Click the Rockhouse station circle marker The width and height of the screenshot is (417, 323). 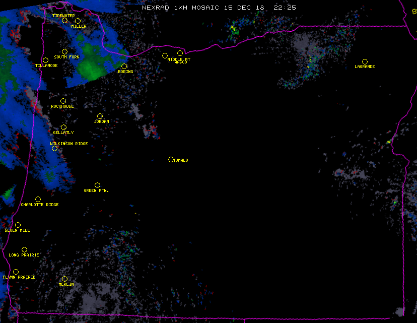[63, 101]
